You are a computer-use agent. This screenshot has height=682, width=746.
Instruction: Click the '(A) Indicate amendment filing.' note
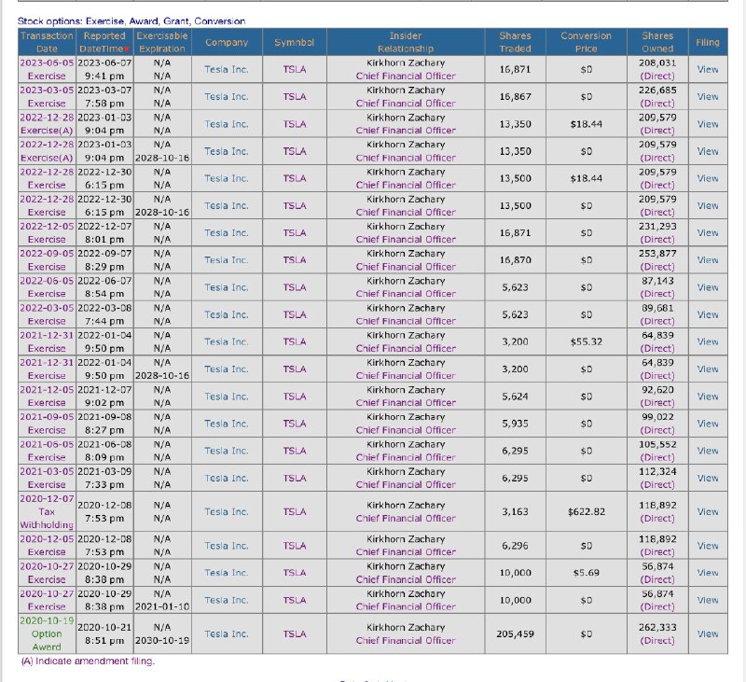88,661
